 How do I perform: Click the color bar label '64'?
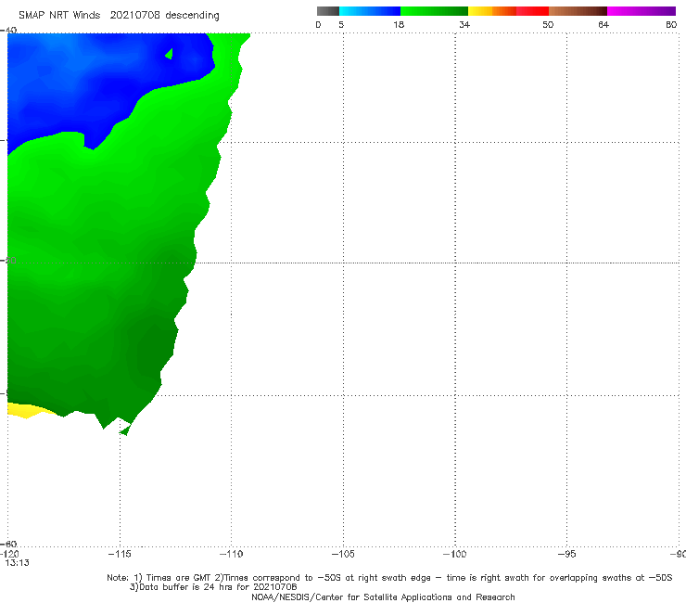[x=603, y=25]
